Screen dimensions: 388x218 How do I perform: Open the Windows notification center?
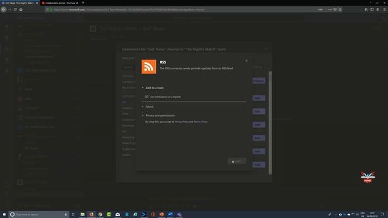click(x=382, y=214)
